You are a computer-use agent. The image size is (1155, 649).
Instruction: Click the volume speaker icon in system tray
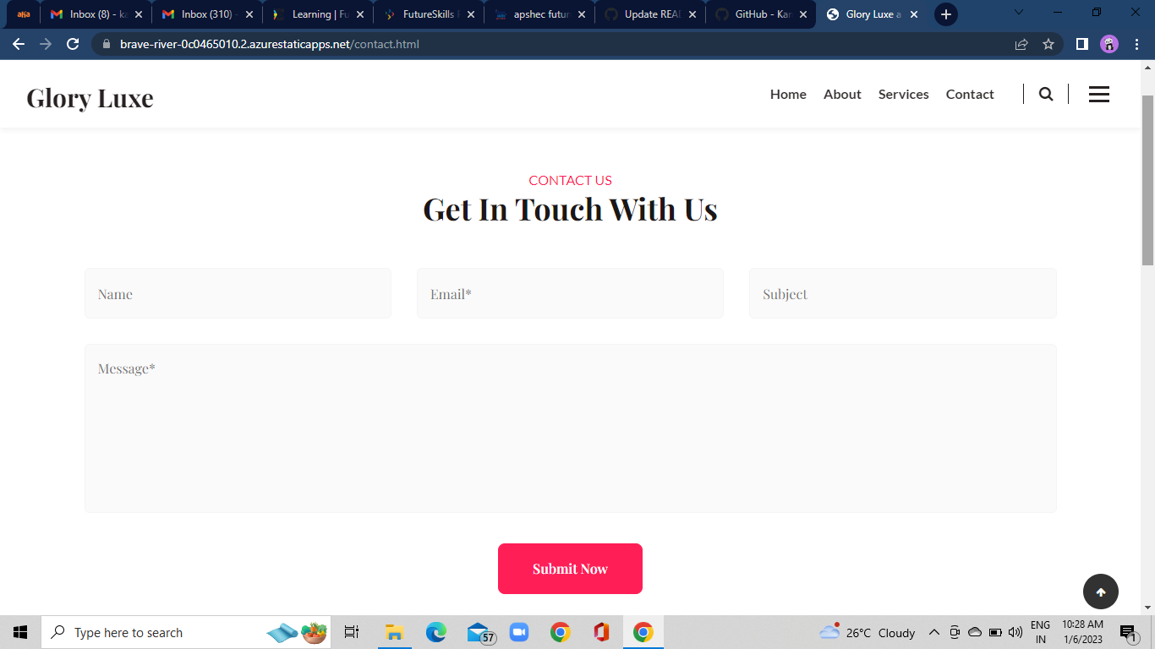pyautogui.click(x=1014, y=632)
